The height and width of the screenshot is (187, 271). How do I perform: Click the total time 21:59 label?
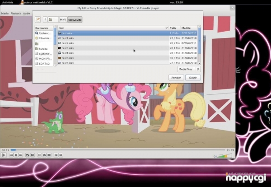pos(230,150)
